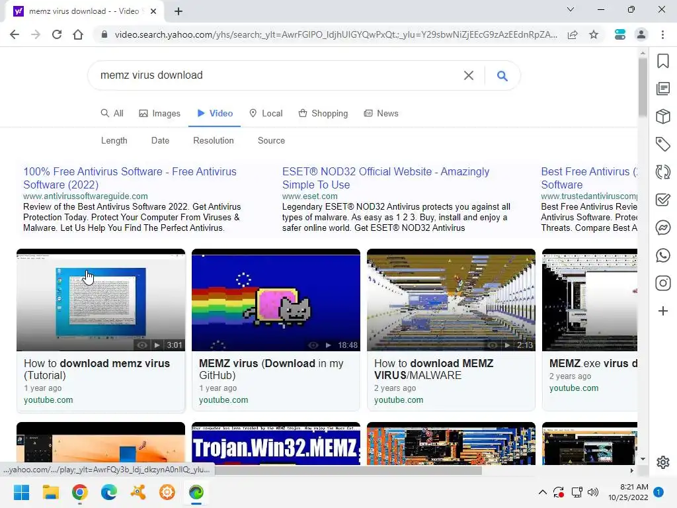The width and height of the screenshot is (677, 508).
Task: Share this page from the address bar
Action: pyautogui.click(x=573, y=34)
